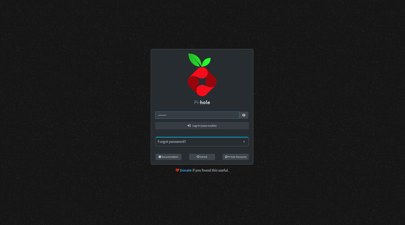Click the red heart icon near Donate
Image resolution: width=405 pixels, height=225 pixels.
click(x=178, y=171)
